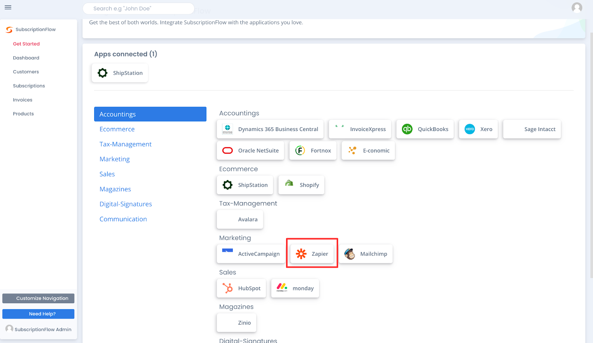Viewport: 593px width, 343px height.
Task: Open Subscriptions in sidebar
Action: (29, 86)
